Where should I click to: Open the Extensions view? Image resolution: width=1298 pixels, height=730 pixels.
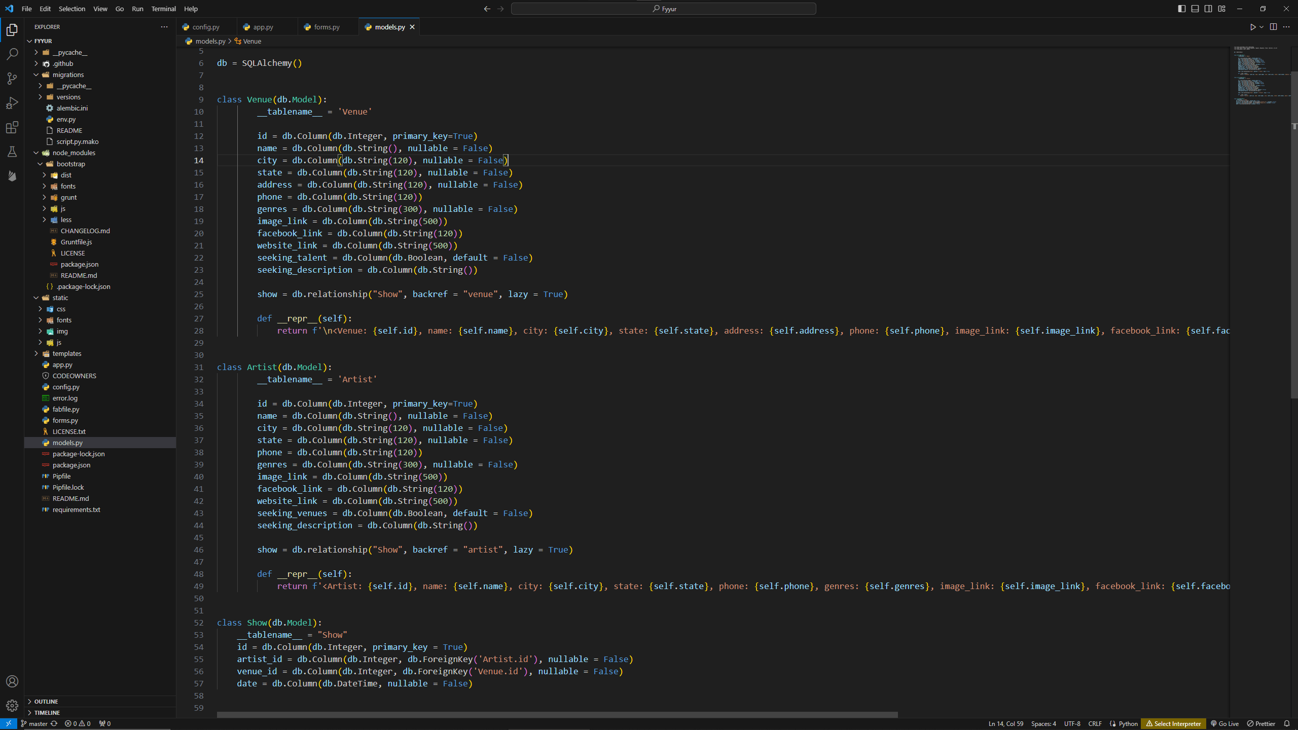12,127
